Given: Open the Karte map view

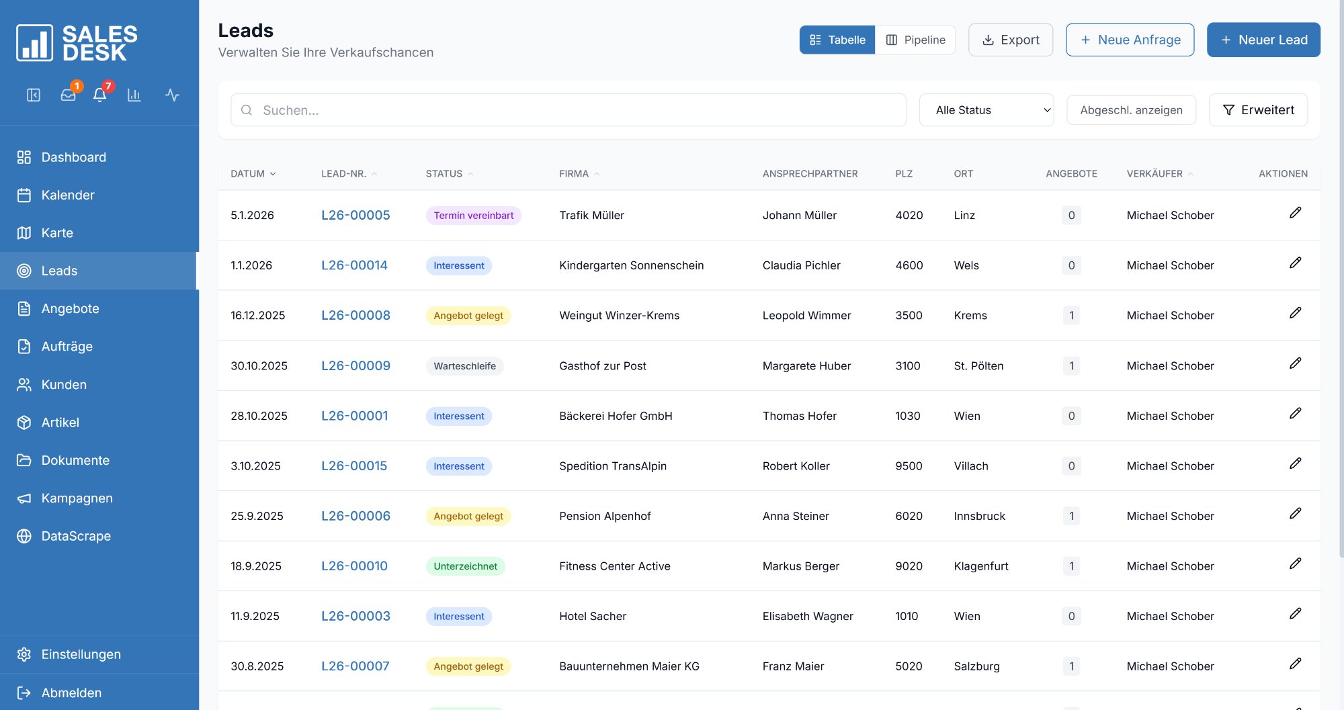Looking at the screenshot, I should click(57, 232).
